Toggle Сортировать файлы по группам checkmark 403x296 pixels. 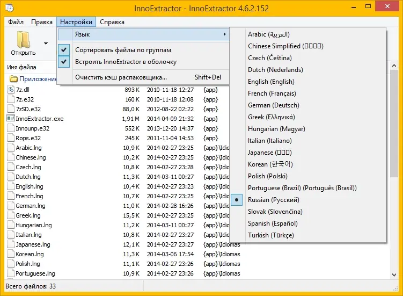tap(64, 49)
